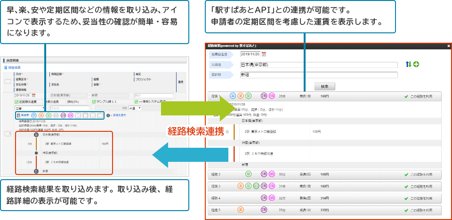Click the pink 控除 icon in left form
Screen dimensions: 452x220
click(x=71, y=115)
